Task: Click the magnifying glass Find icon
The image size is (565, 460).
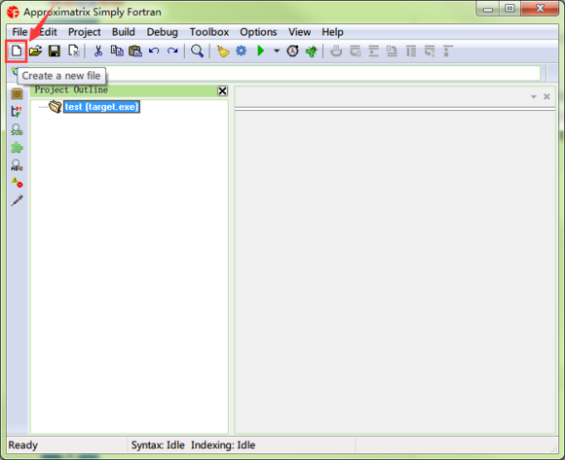Action: pos(197,52)
